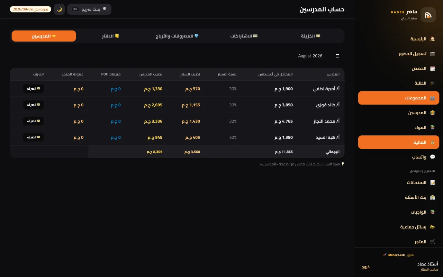This screenshot has height=277, width=443.
Task: Click user profile أستاذ عماد
Action: (427, 266)
